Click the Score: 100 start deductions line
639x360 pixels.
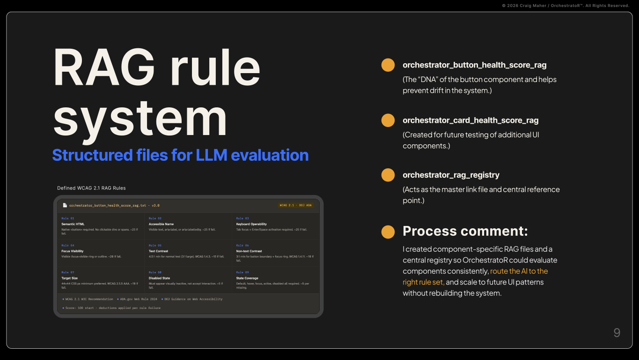(111, 308)
